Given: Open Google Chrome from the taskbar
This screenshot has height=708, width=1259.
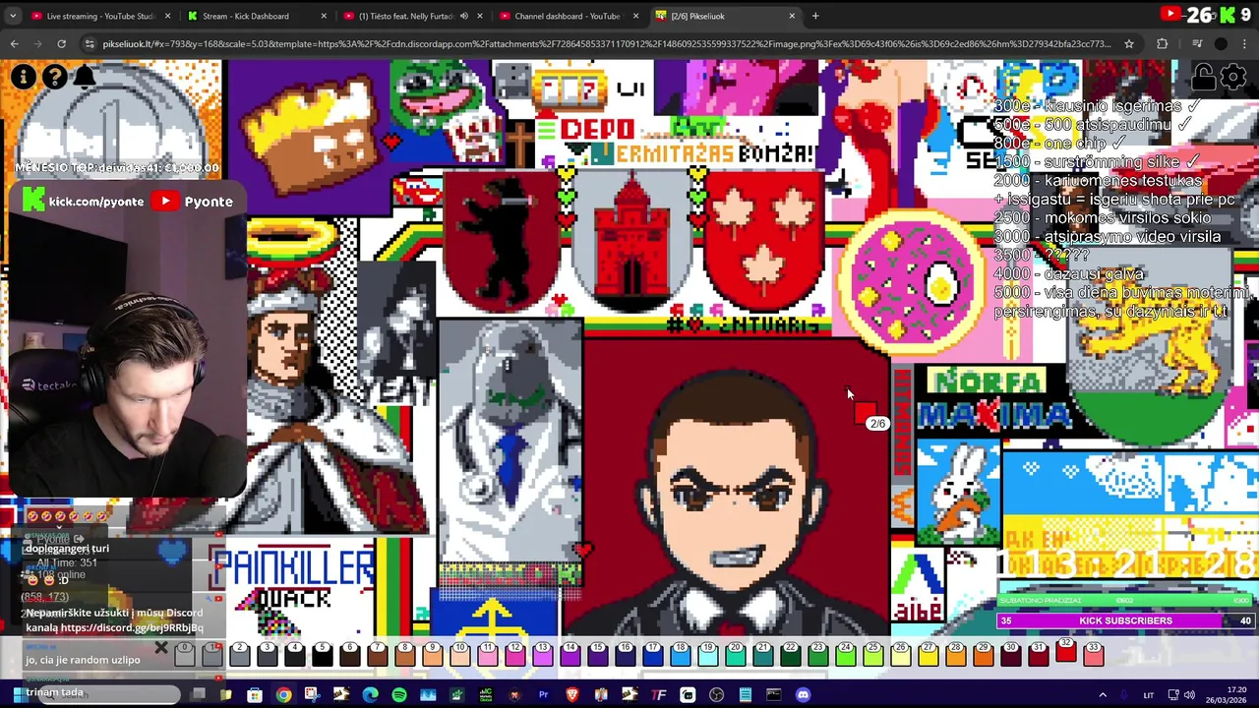Looking at the screenshot, I should coord(283,695).
